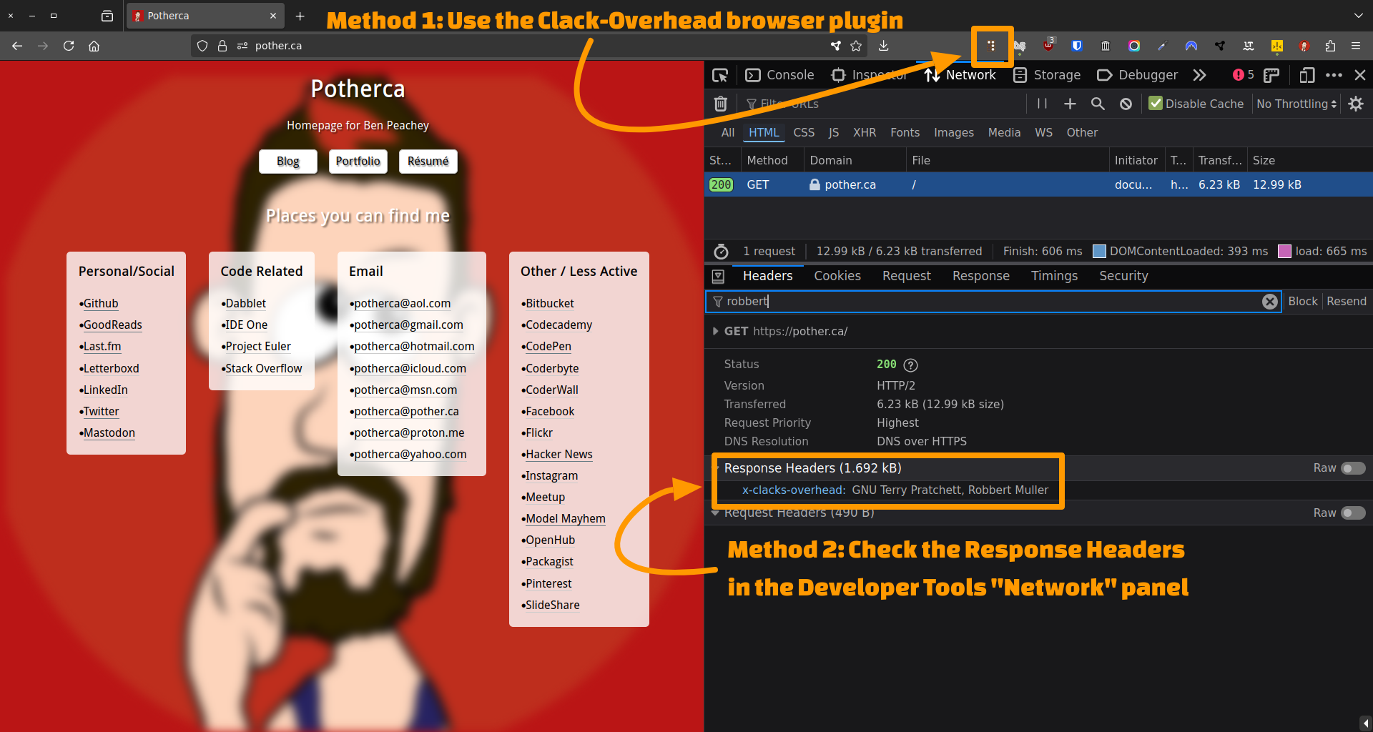The height and width of the screenshot is (732, 1373).
Task: Open the blue arc VPN extension icon
Action: click(1191, 46)
